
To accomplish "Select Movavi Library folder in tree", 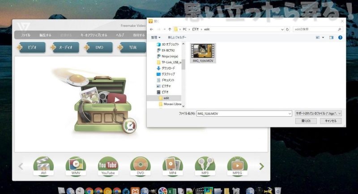I will point(170,104).
